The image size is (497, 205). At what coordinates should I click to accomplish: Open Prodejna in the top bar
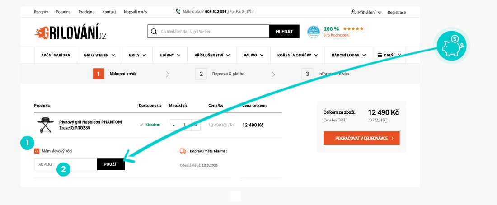(87, 12)
